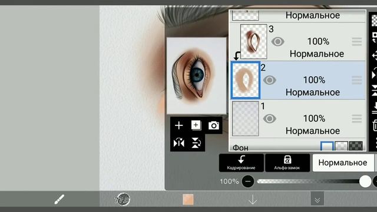Grab reorder handle of layer 2

tap(356, 80)
